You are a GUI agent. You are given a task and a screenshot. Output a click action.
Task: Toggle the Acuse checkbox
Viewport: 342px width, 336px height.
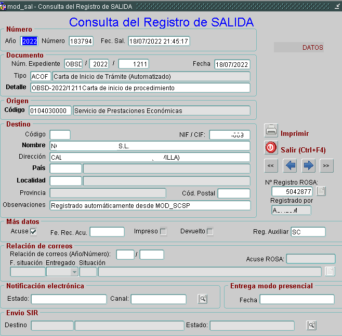tap(33, 231)
